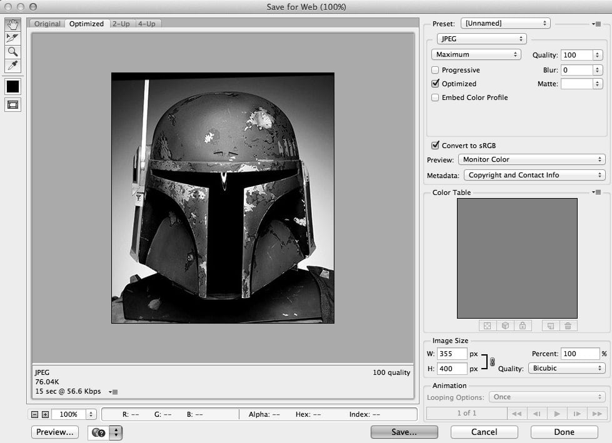This screenshot has width=612, height=443.
Task: Click the Save... button
Action: coord(404,432)
